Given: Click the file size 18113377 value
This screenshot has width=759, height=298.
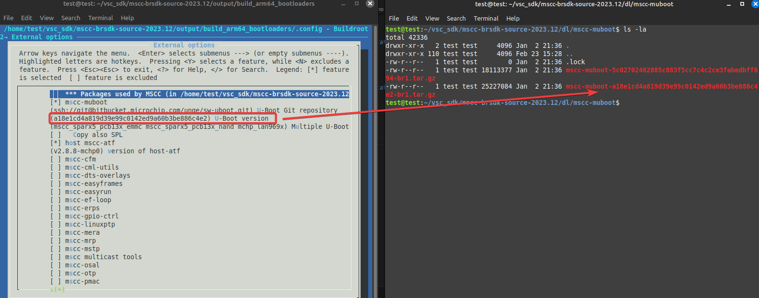Looking at the screenshot, I should click(x=497, y=70).
